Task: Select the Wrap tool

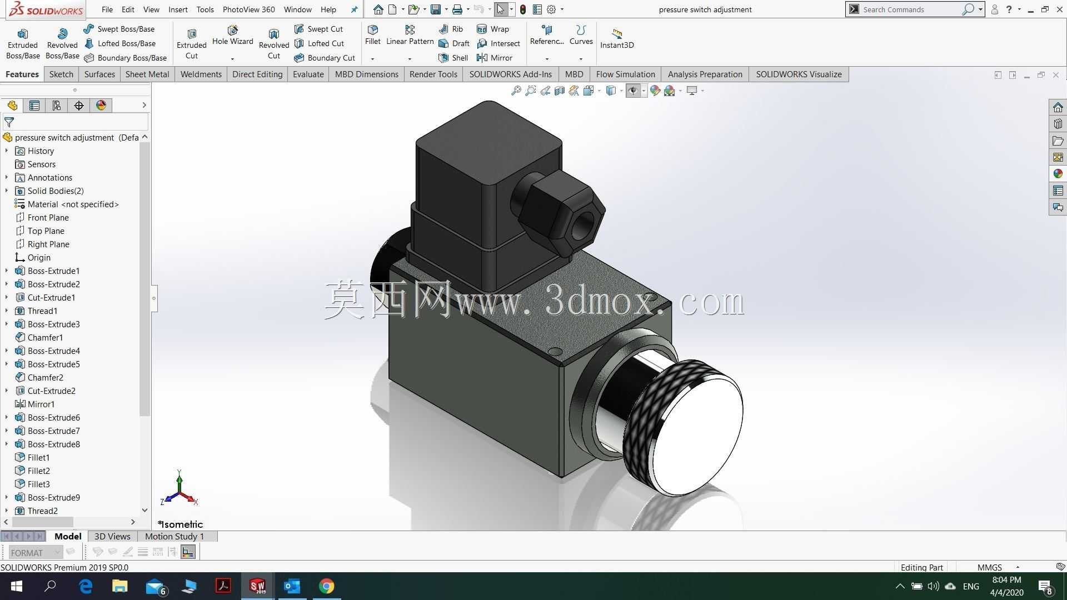Action: [493, 29]
